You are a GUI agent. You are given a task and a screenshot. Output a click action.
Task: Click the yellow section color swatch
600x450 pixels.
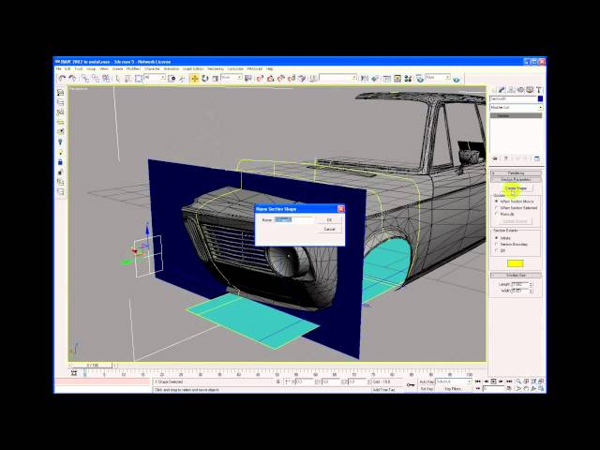[516, 263]
